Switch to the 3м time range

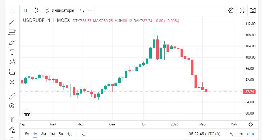tap(43, 134)
